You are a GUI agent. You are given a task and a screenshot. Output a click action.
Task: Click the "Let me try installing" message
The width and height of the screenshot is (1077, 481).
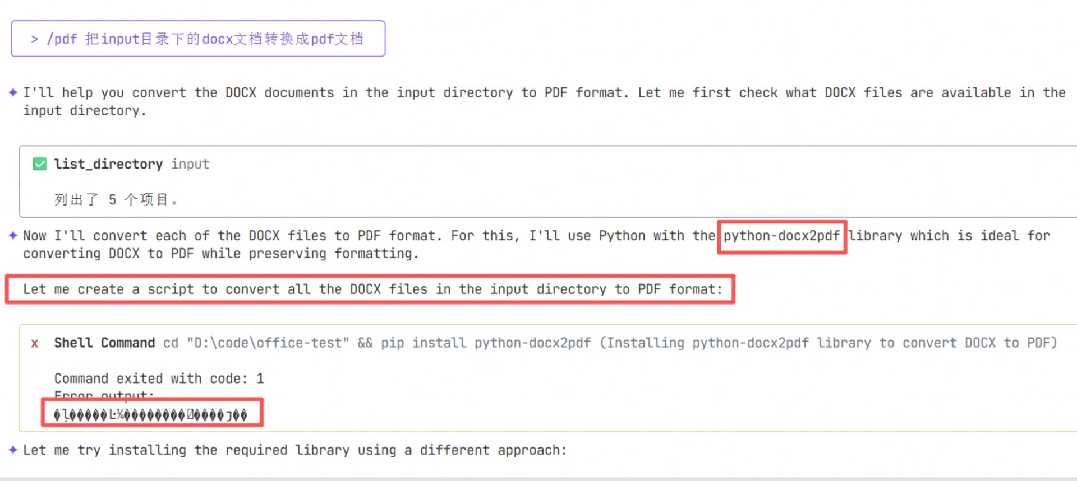tap(294, 450)
